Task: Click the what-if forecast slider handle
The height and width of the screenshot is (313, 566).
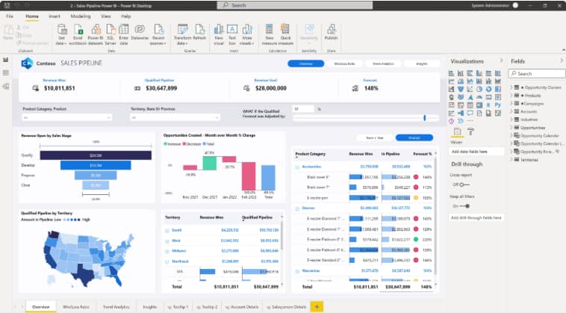Action: coord(424,118)
